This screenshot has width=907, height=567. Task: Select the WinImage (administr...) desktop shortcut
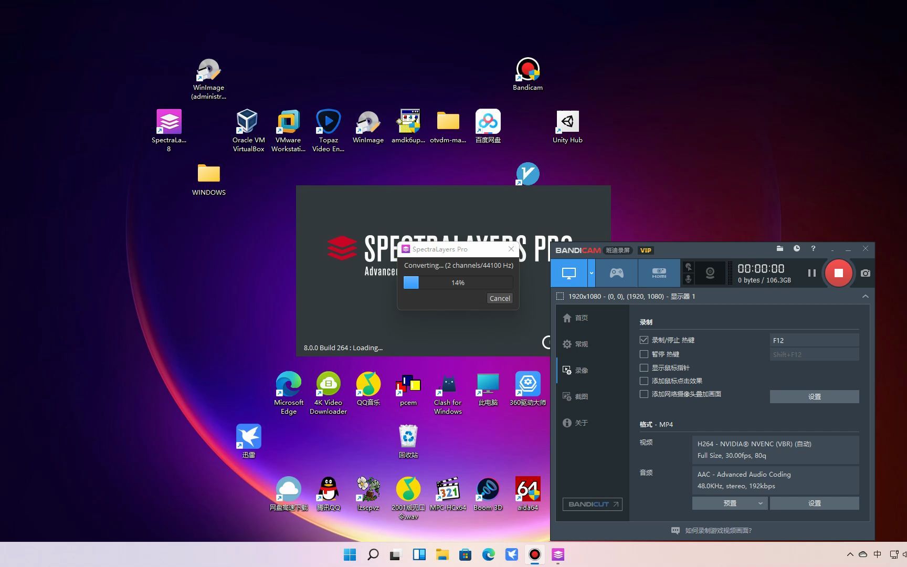(x=208, y=79)
